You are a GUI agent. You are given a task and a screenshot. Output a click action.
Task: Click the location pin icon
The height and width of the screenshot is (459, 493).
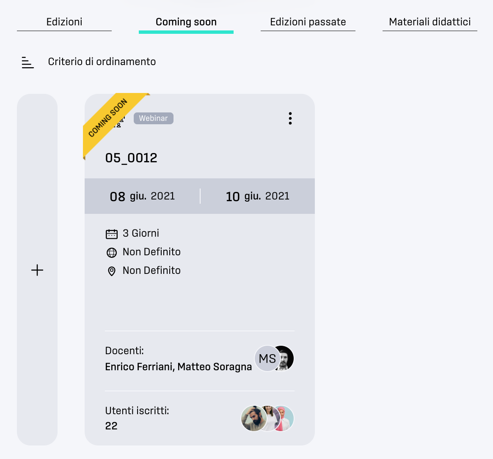point(112,271)
